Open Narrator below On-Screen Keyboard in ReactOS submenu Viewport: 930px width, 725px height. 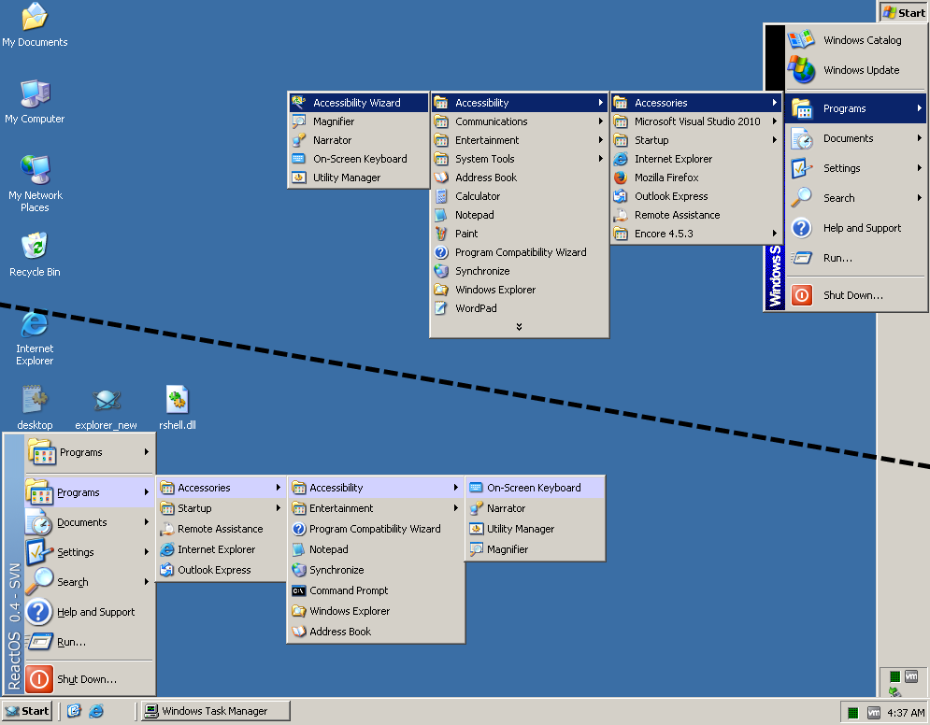tap(535, 508)
